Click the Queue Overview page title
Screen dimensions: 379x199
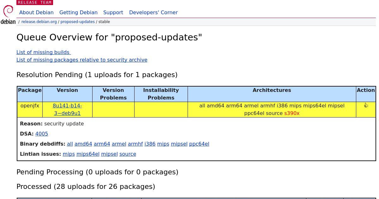coord(109,37)
